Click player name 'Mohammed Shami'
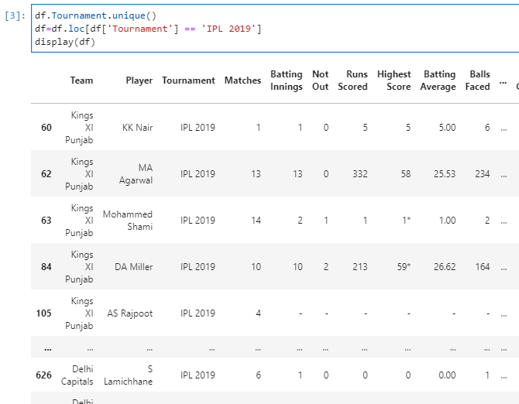Image resolution: width=519 pixels, height=404 pixels. pyautogui.click(x=128, y=220)
